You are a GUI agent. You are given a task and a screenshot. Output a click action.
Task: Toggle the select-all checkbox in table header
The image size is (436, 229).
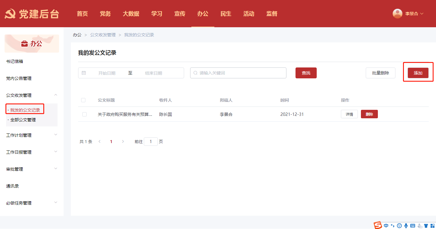[83, 100]
